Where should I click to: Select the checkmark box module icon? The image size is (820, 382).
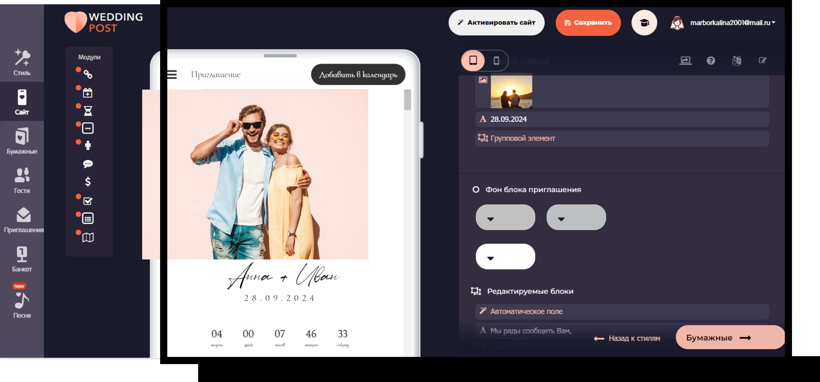coord(88,201)
